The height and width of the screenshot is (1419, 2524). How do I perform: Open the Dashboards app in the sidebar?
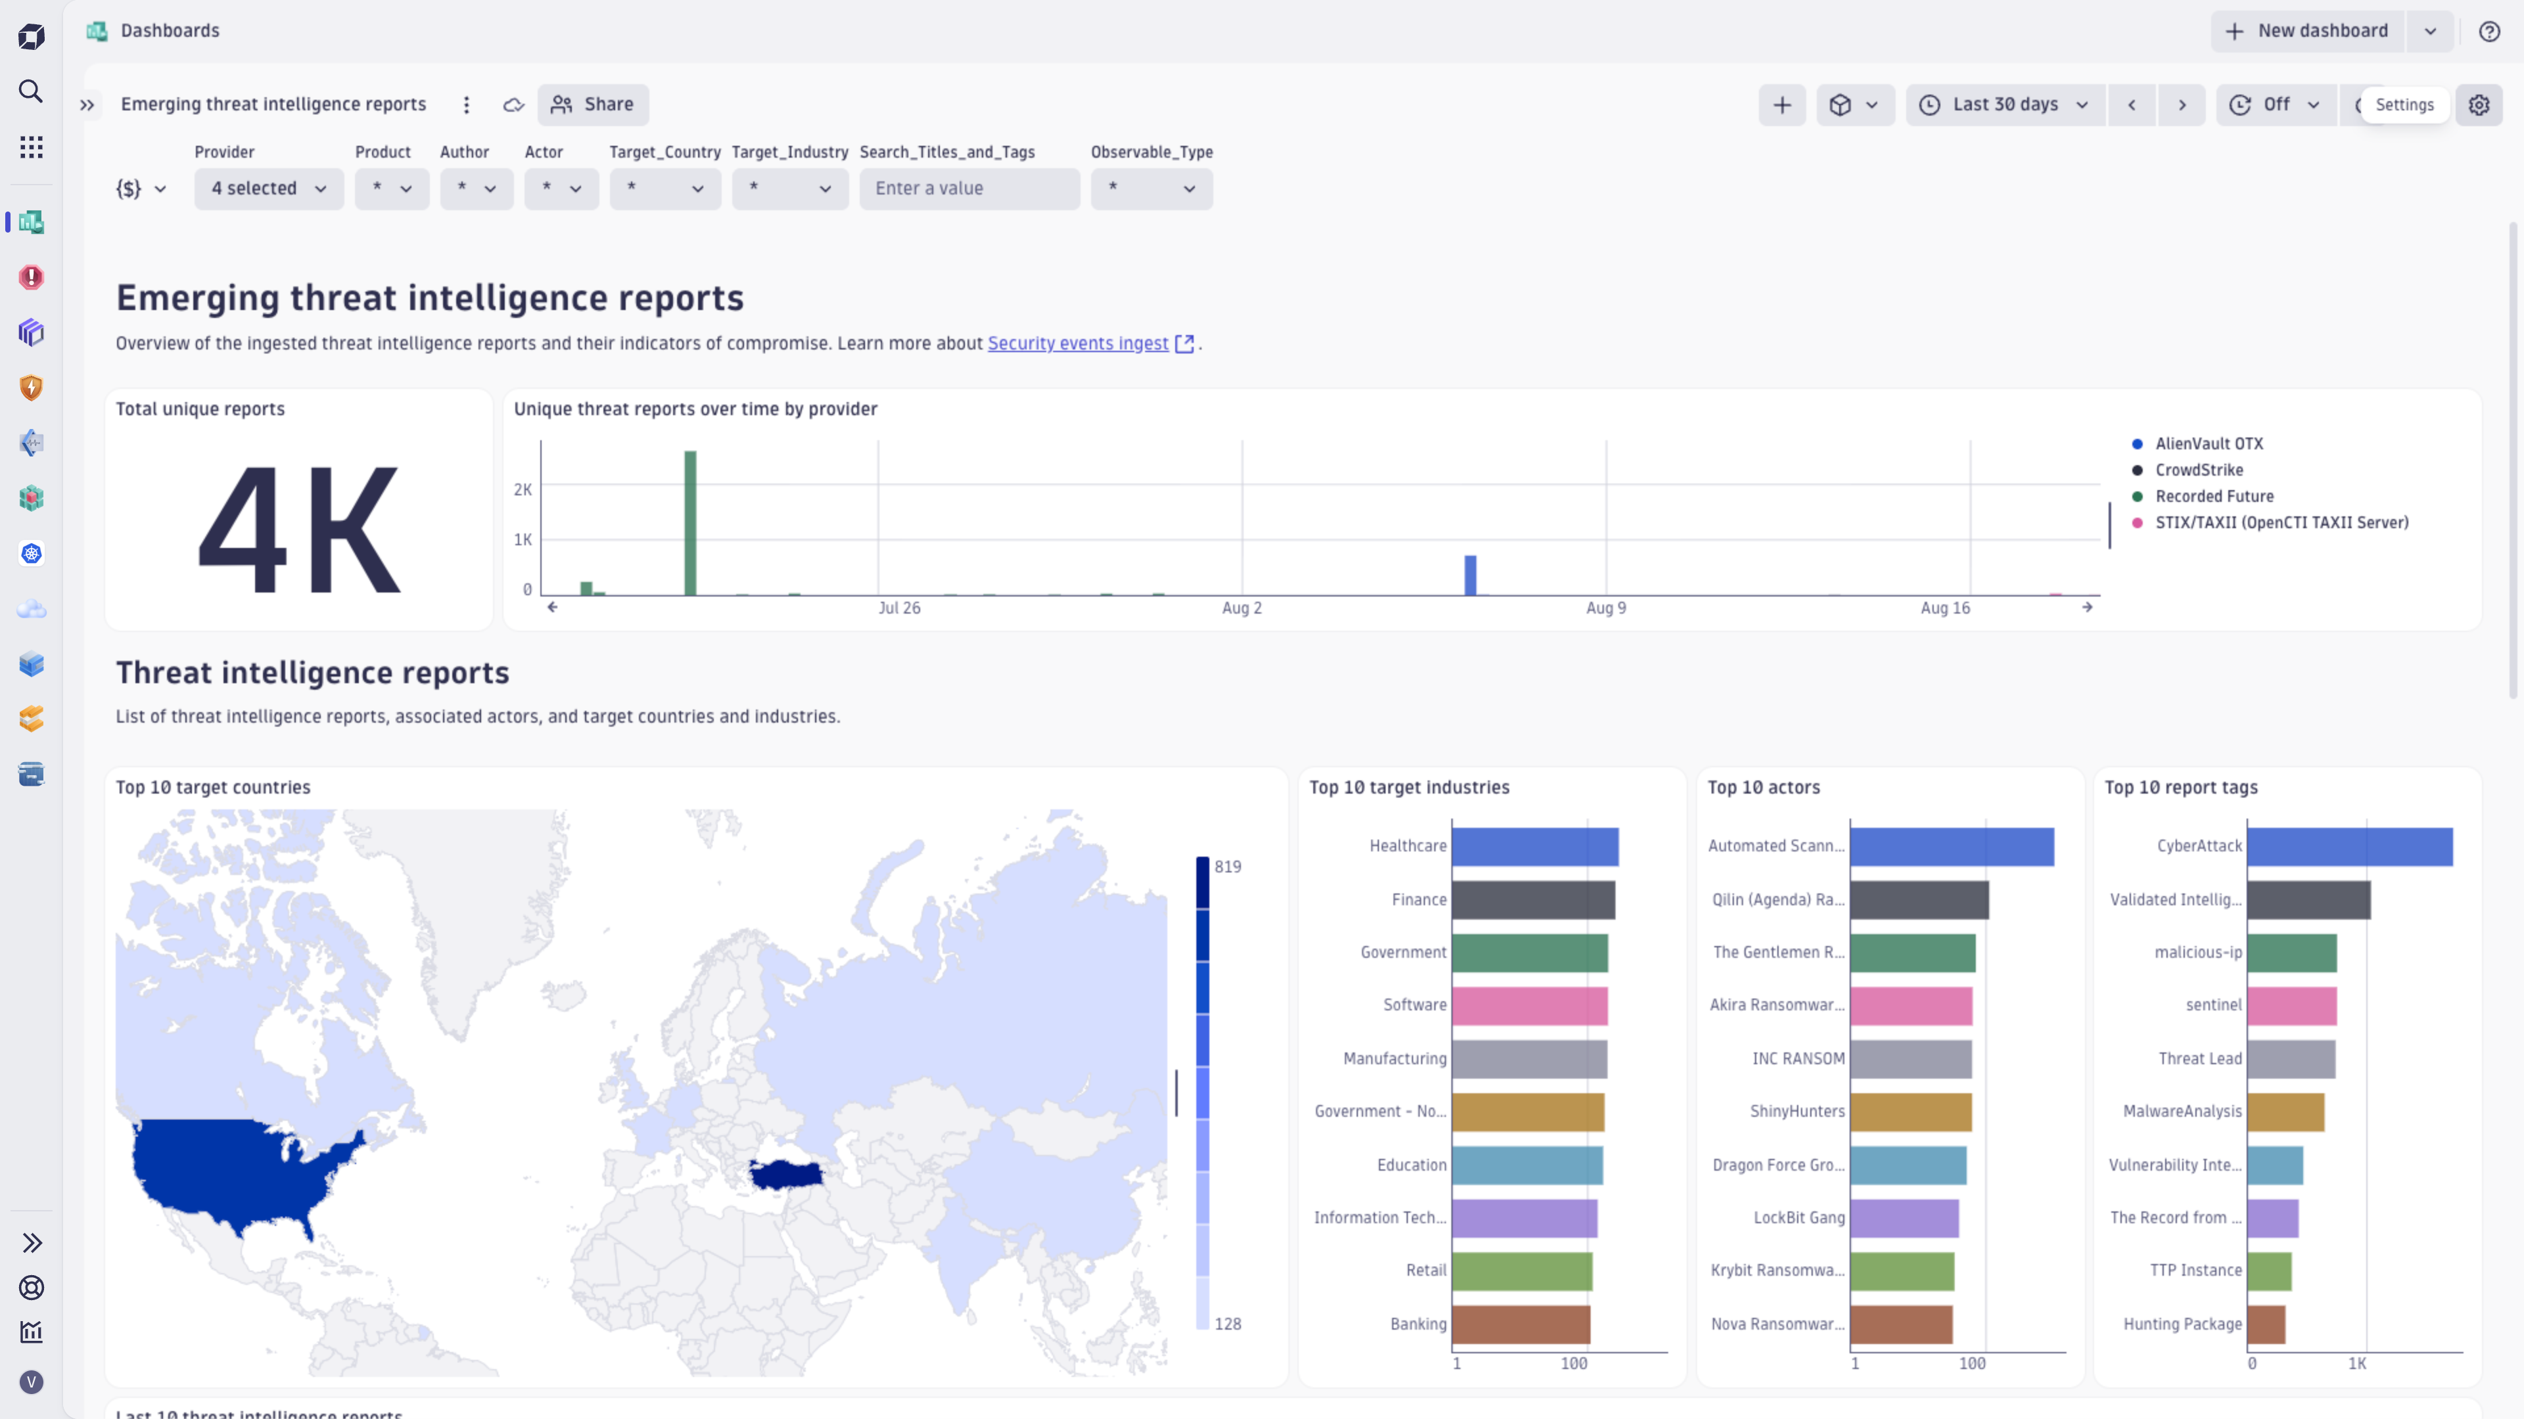(x=32, y=222)
